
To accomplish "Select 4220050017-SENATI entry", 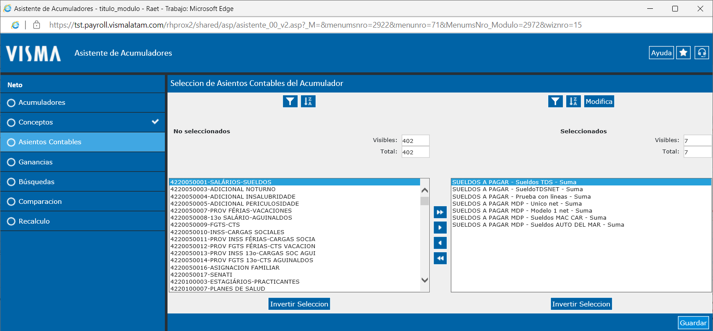I will coord(295,274).
